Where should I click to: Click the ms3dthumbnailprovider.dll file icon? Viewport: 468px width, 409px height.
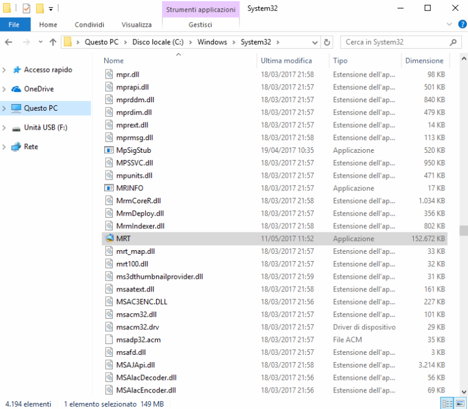[x=109, y=276]
